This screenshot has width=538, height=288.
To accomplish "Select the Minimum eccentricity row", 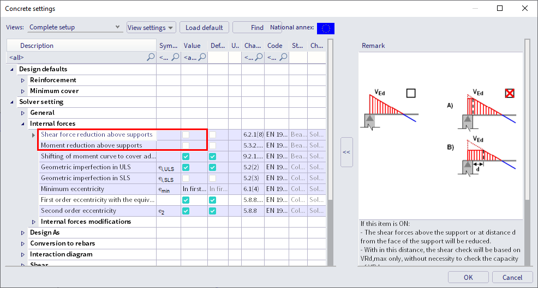I will pyautogui.click(x=98, y=189).
